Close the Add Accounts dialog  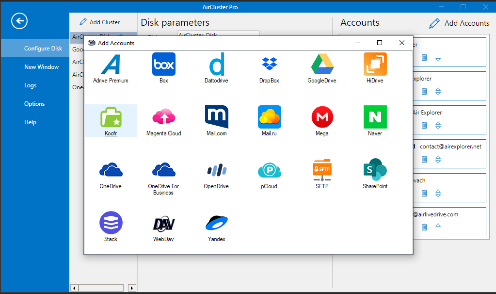(x=402, y=43)
